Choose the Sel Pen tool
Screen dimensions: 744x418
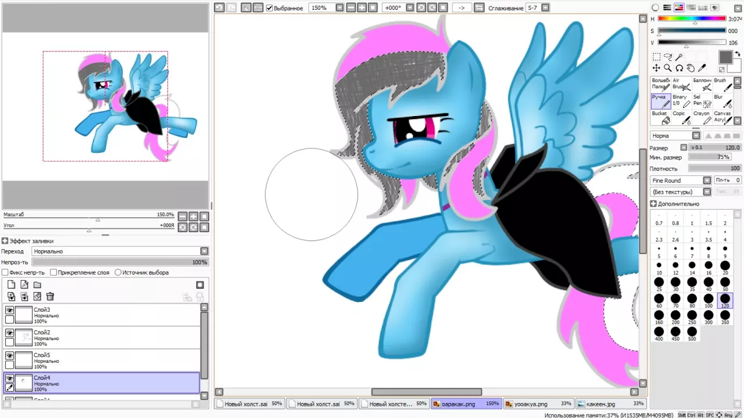[702, 101]
